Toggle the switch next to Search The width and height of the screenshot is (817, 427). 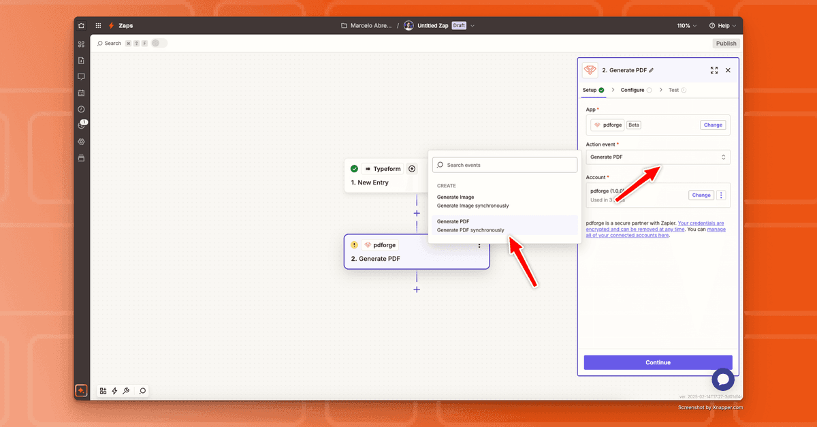click(159, 44)
